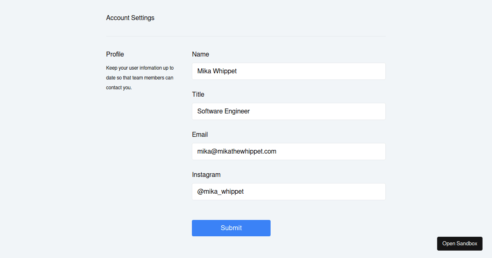The image size is (492, 258).
Task: Click the @ symbol in Instagram field
Action: click(200, 192)
